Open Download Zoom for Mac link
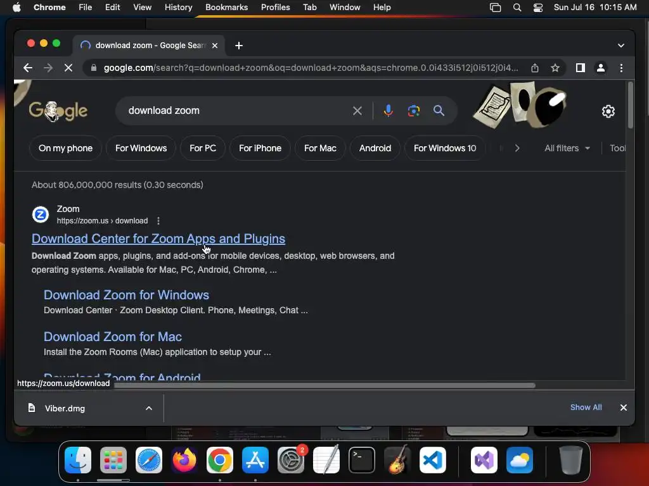This screenshot has height=486, width=649. [113, 337]
